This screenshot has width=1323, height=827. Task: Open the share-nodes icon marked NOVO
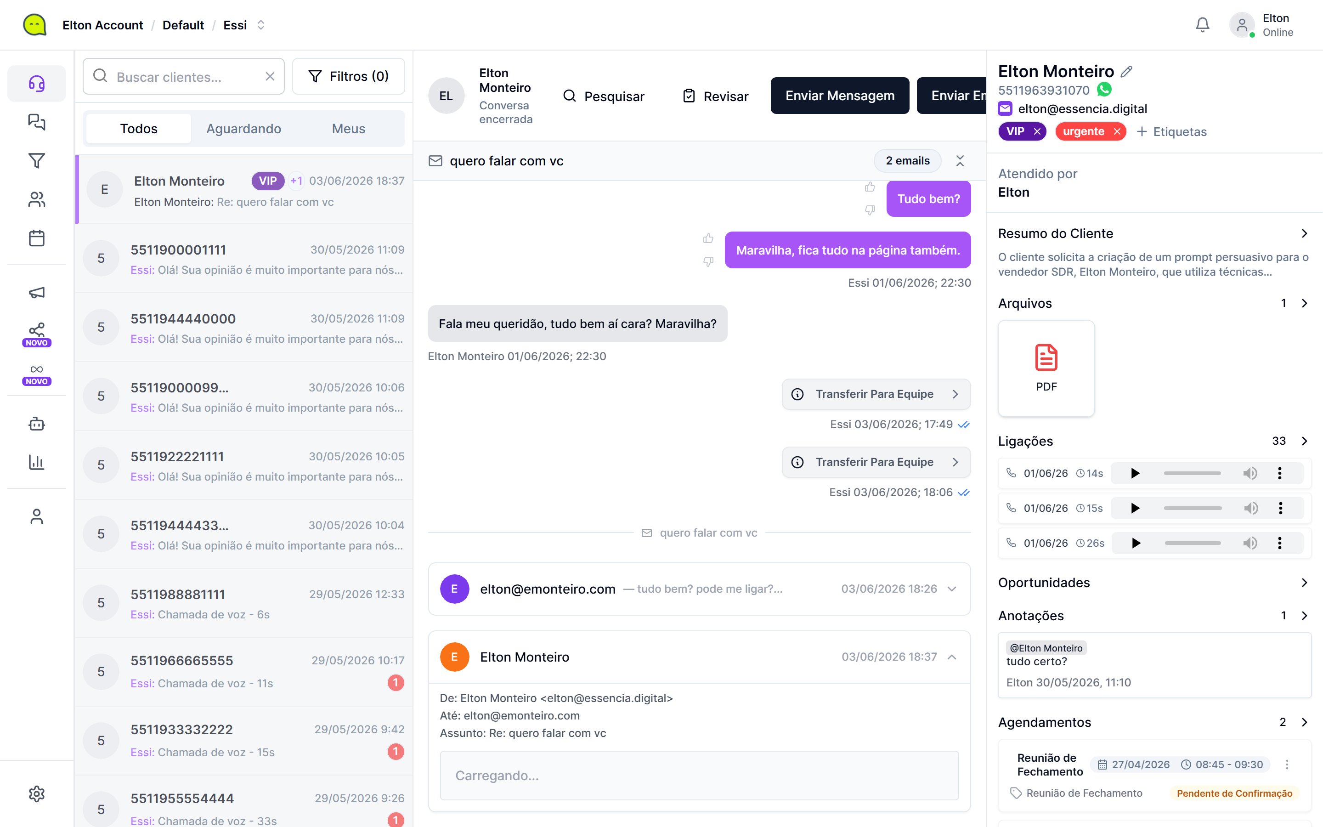tap(37, 334)
